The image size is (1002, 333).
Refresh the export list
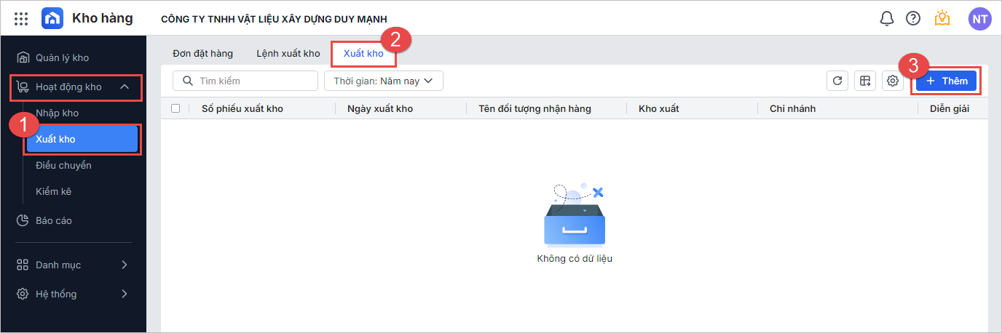[837, 81]
